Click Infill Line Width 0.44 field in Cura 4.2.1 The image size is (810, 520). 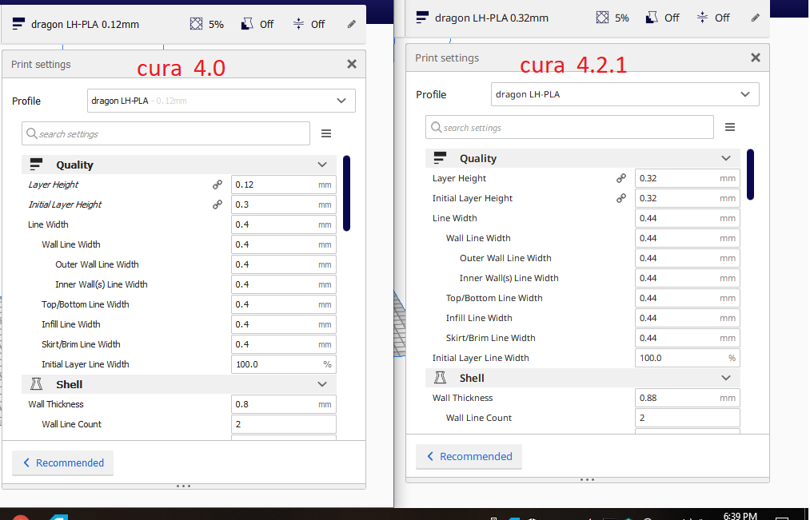point(687,318)
